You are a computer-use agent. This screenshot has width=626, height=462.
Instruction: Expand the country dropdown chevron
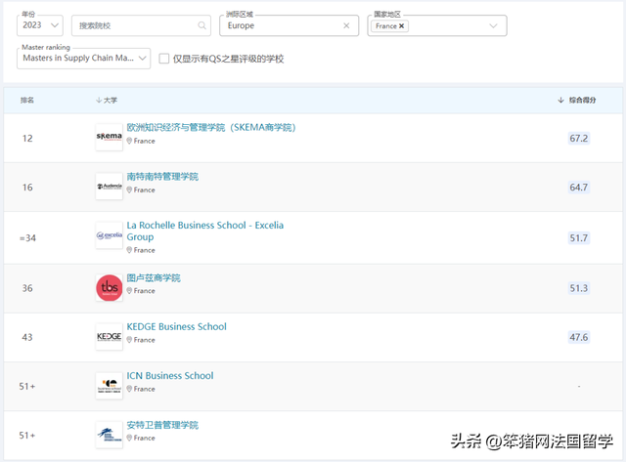coord(493,26)
